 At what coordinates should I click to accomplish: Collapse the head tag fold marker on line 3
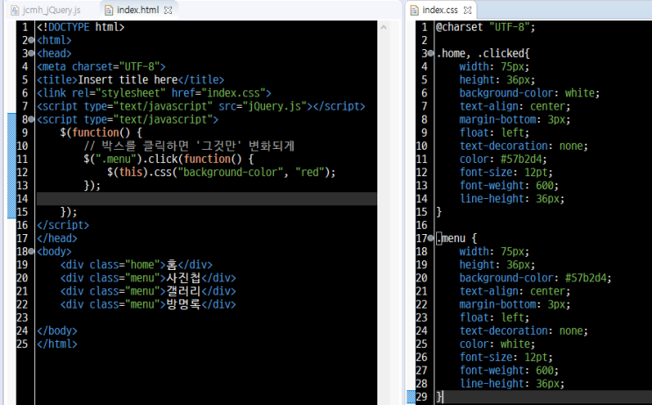coord(32,53)
